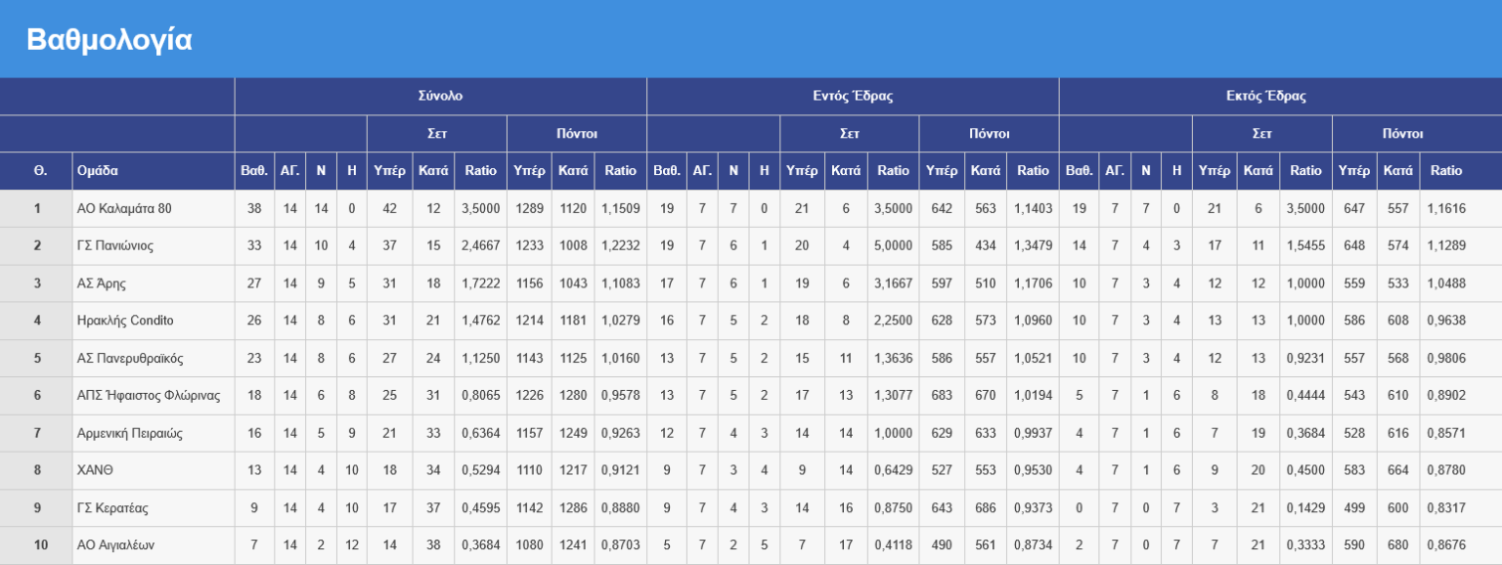
Task: Click the points value 1214
Action: coord(529,321)
